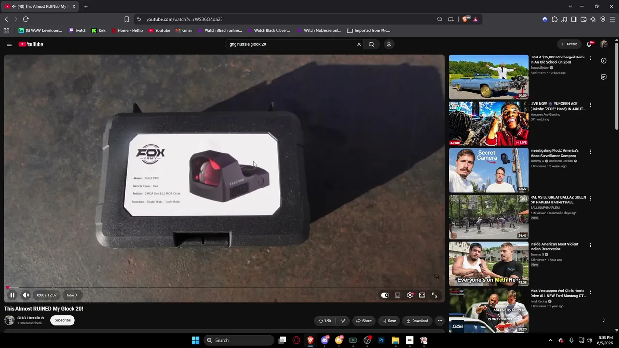Image resolution: width=619 pixels, height=348 pixels.
Task: Open the YouTube account avatar menu
Action: [604, 44]
